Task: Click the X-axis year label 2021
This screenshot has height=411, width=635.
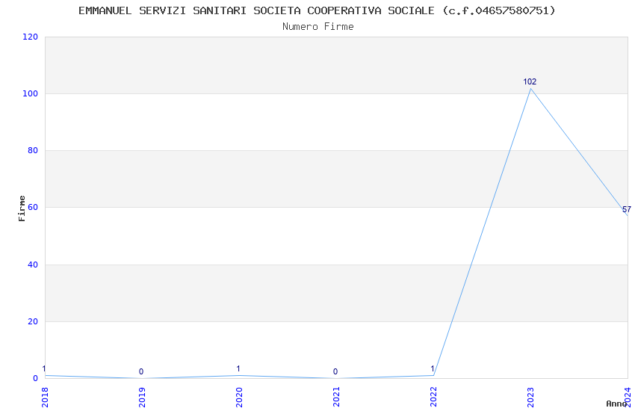Action: pos(336,398)
